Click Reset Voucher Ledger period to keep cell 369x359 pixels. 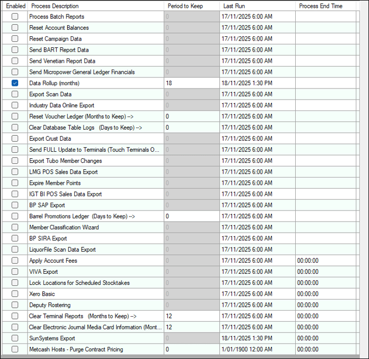[x=192, y=117]
